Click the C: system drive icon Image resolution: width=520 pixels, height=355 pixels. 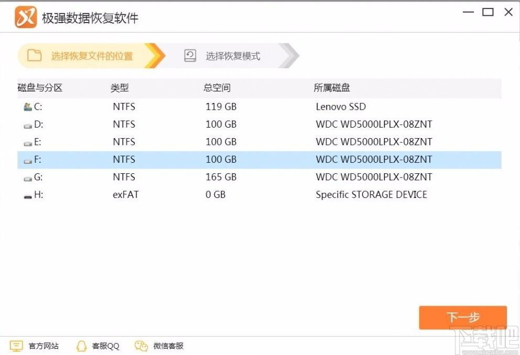[x=28, y=107]
